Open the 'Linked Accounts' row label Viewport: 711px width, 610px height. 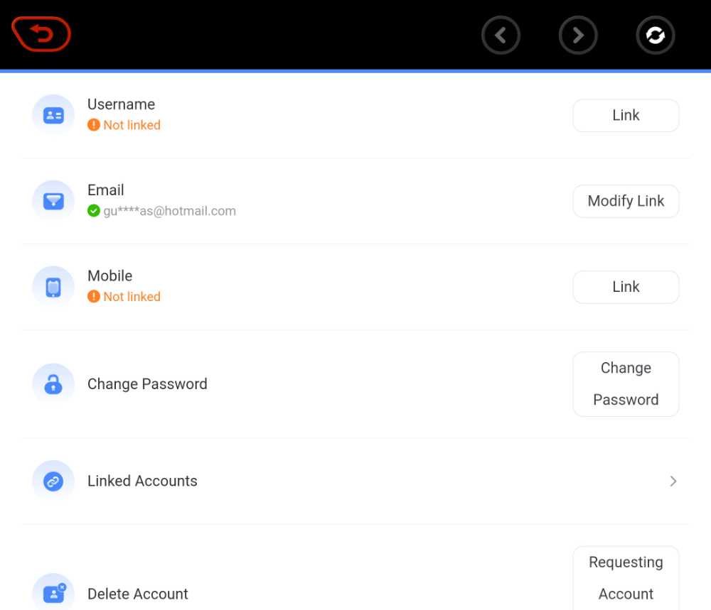[142, 481]
